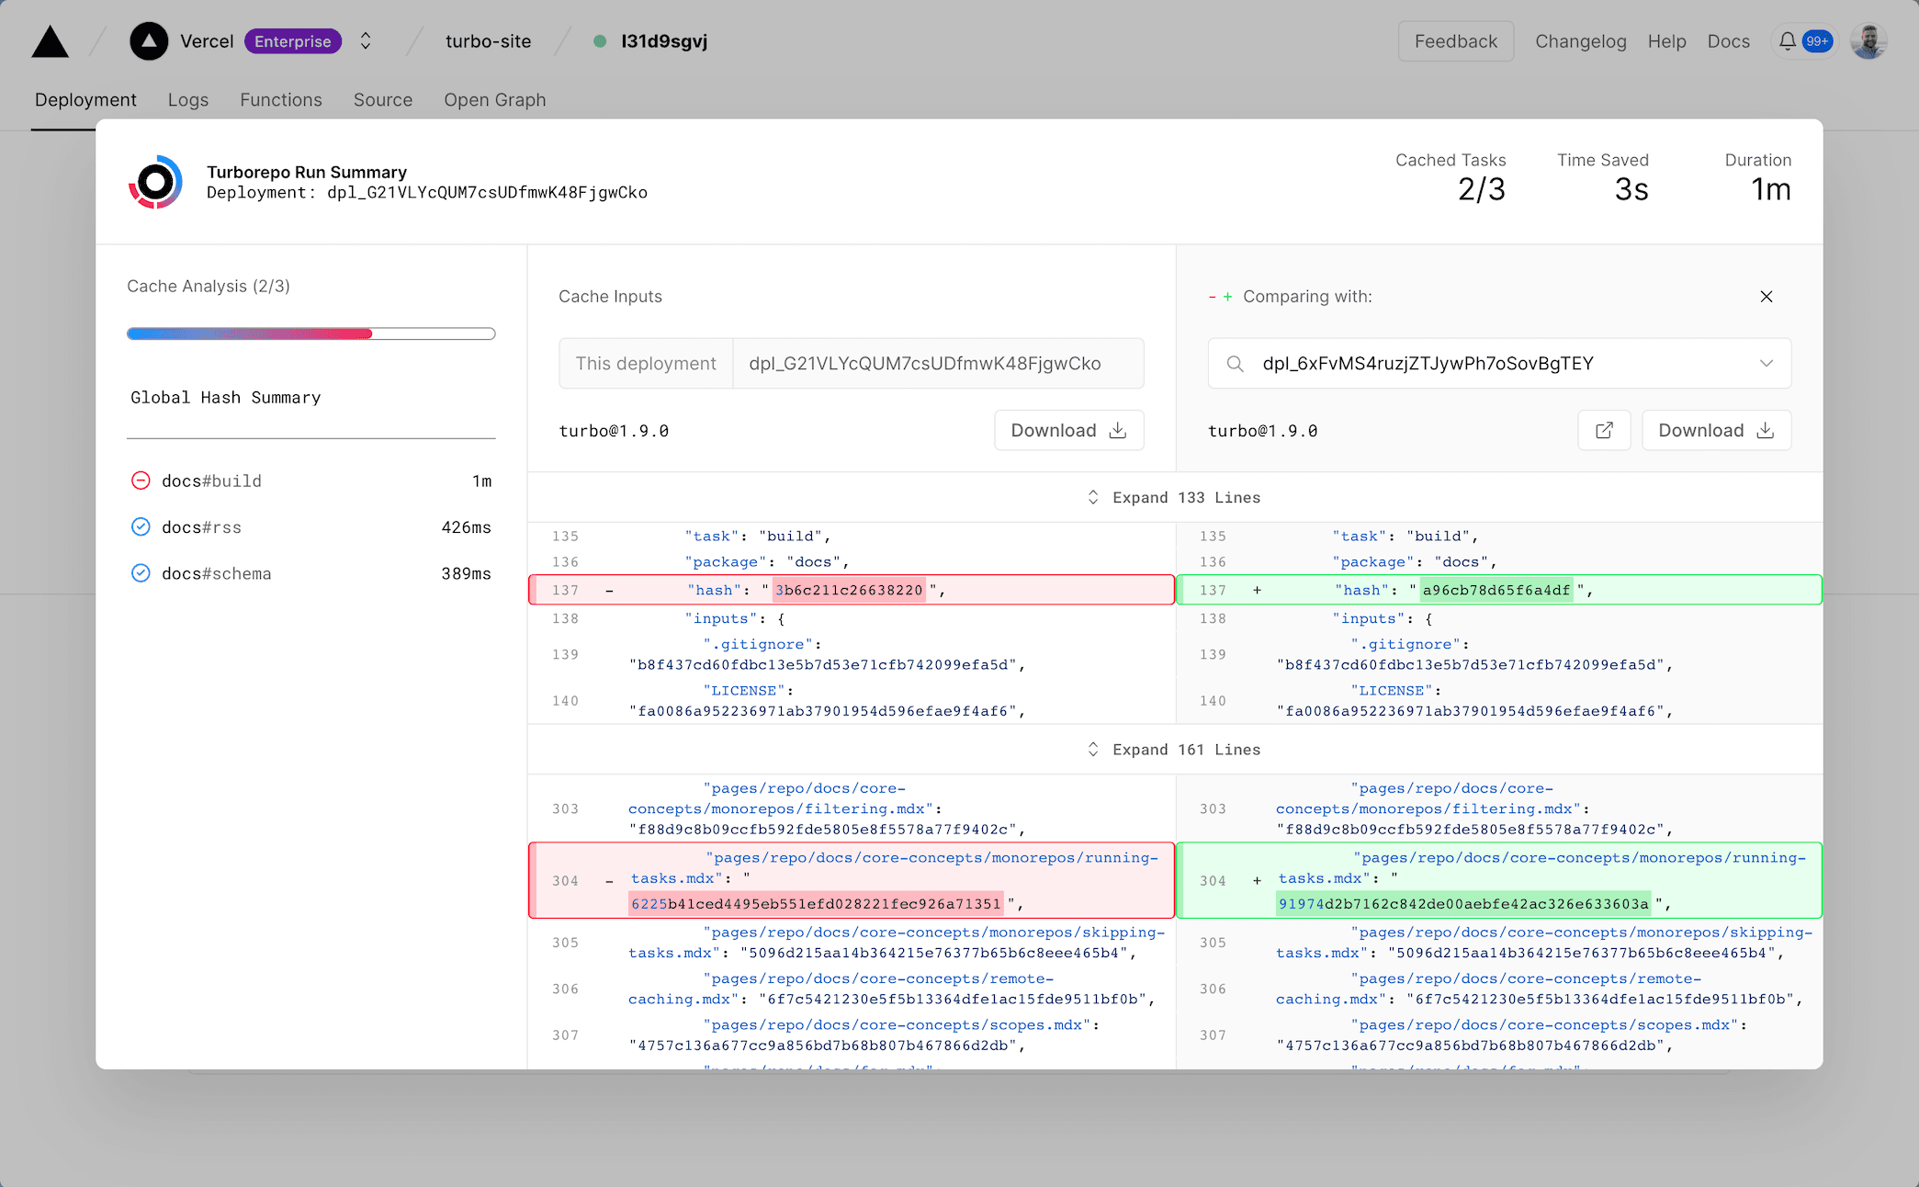Click the Turborepo logo in summary header
The image size is (1919, 1187).
coord(155,182)
